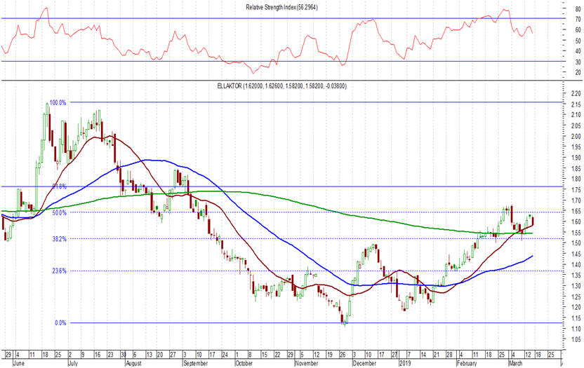Select the 61.8% Fibonacci level label
Image resolution: width=584 pixels, height=368 pixels.
59,186
